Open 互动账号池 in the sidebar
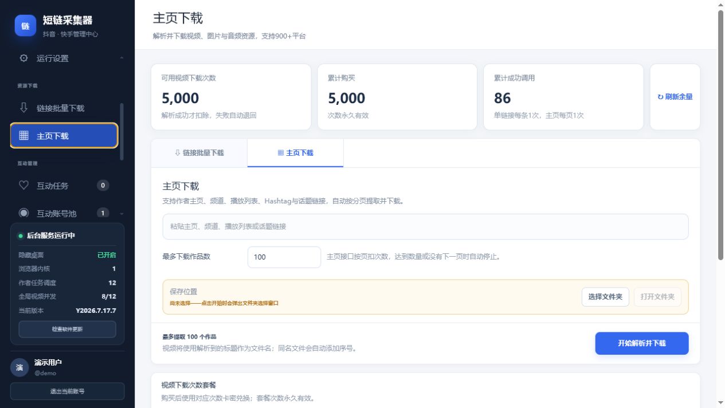 (64, 213)
